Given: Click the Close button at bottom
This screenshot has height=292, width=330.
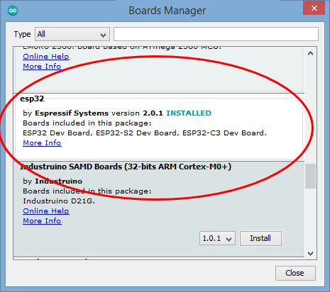Looking at the screenshot, I should [x=295, y=273].
